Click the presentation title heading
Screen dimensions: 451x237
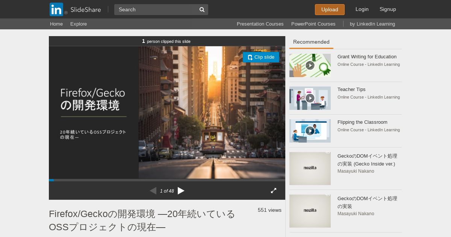tap(142, 220)
